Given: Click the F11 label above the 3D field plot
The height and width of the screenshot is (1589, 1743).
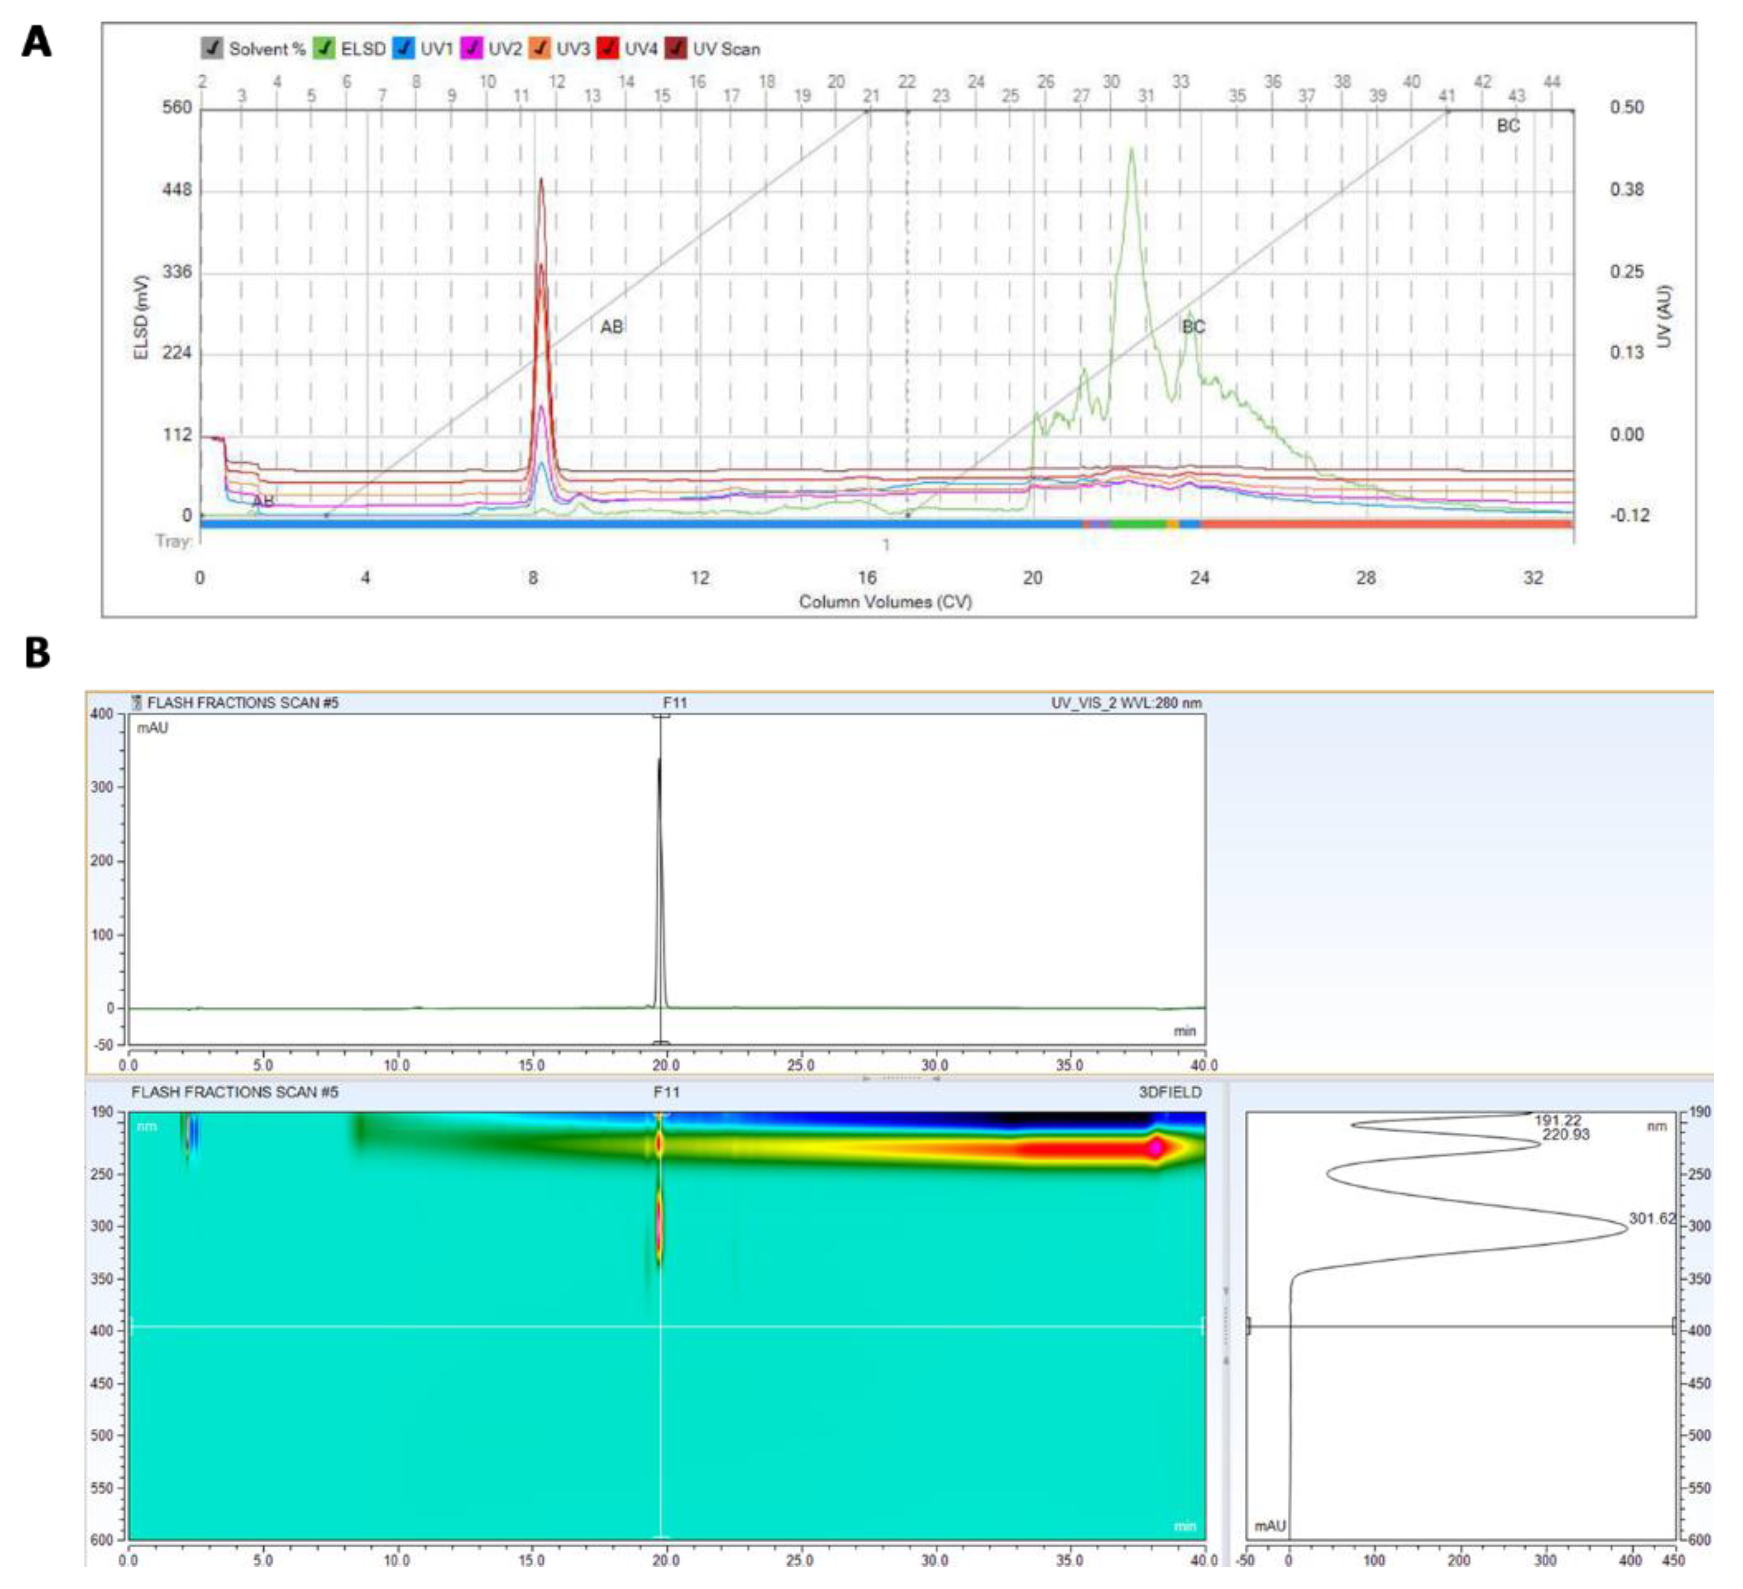Looking at the screenshot, I should 666,1093.
